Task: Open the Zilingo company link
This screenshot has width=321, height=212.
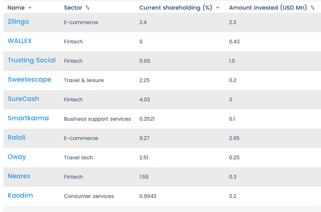Action: pos(19,22)
